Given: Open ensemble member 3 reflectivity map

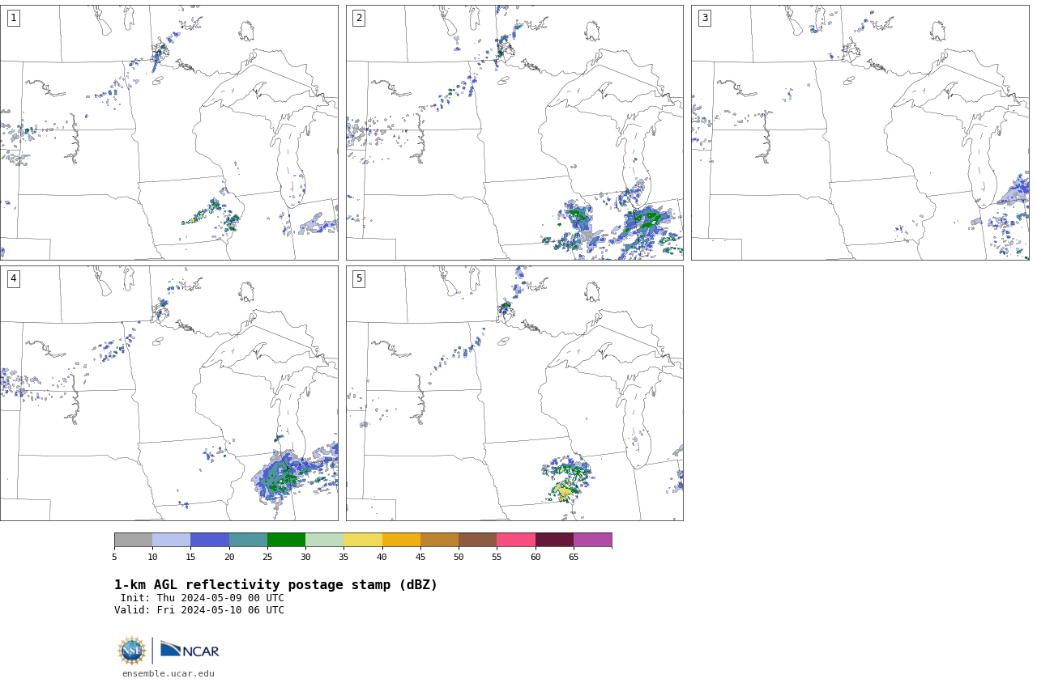Looking at the screenshot, I should (x=860, y=133).
